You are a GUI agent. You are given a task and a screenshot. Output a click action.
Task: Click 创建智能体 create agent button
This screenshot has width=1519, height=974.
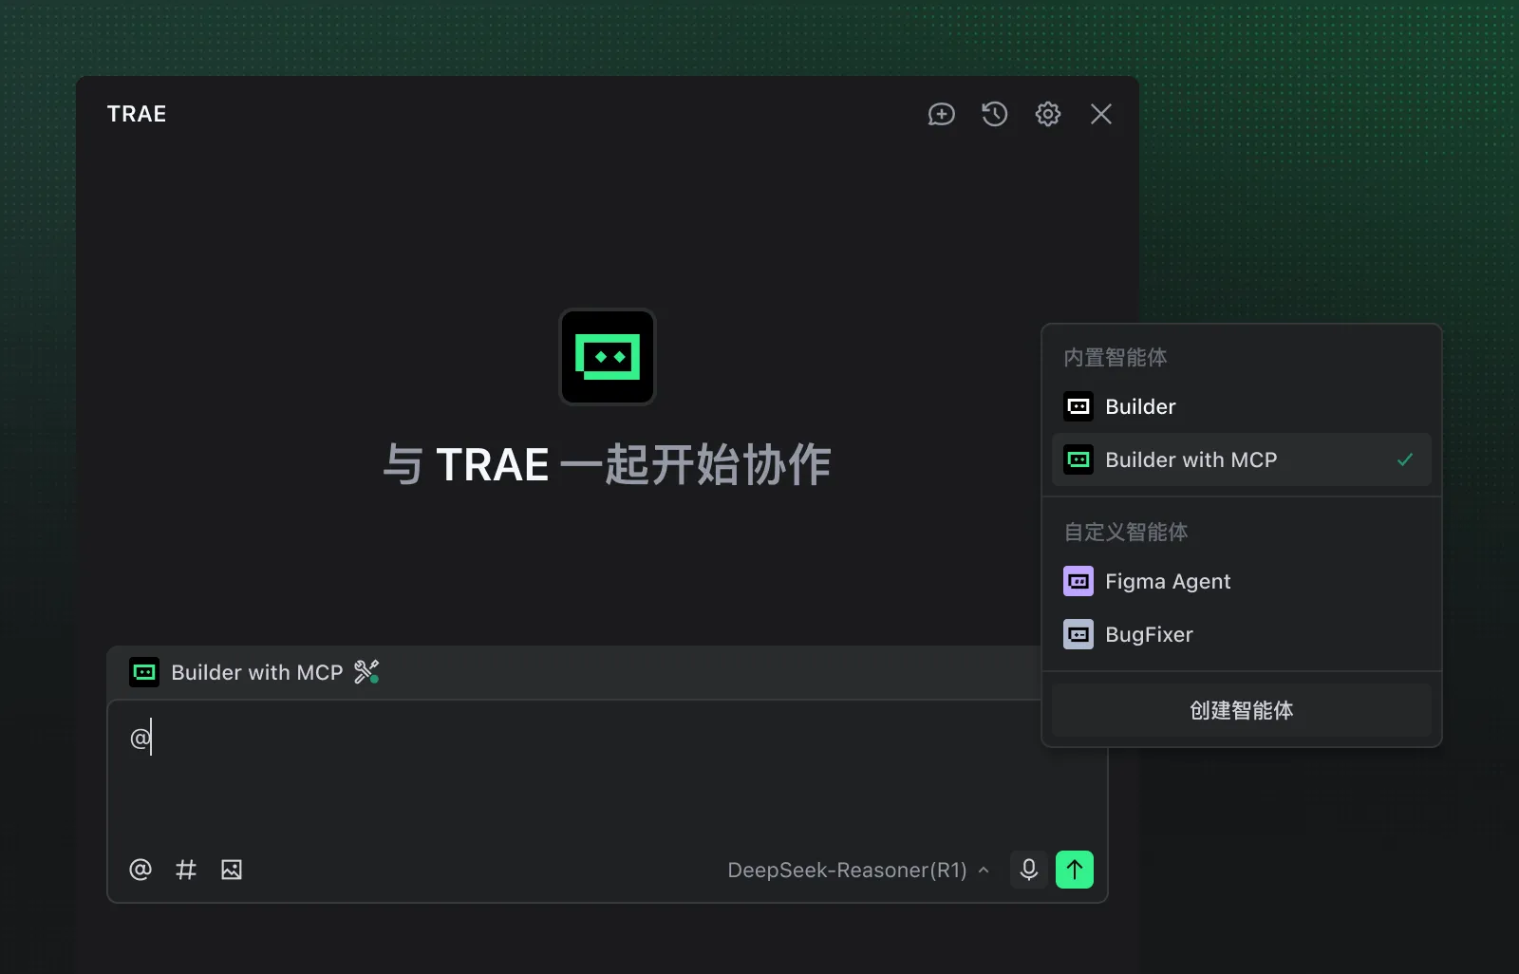coord(1242,710)
